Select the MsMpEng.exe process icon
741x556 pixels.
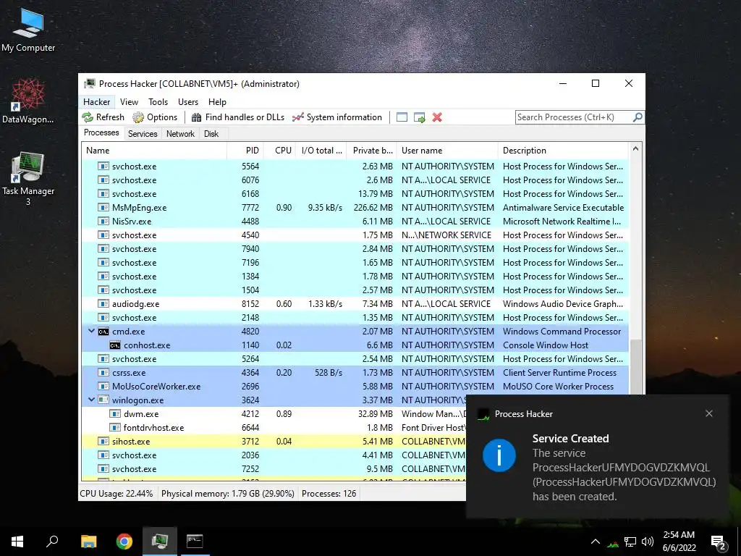coord(103,208)
